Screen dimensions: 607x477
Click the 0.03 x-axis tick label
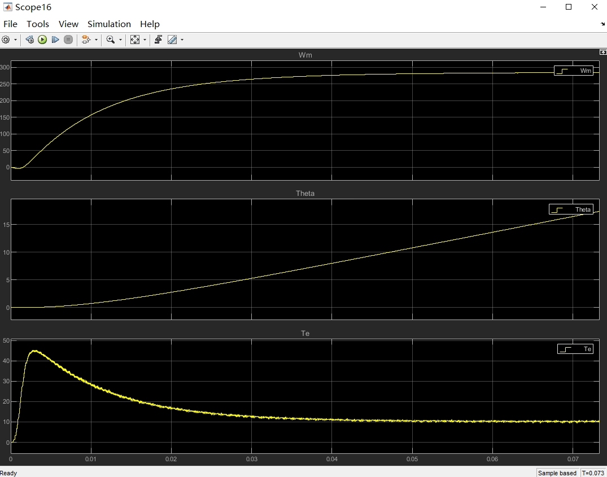pyautogui.click(x=252, y=459)
